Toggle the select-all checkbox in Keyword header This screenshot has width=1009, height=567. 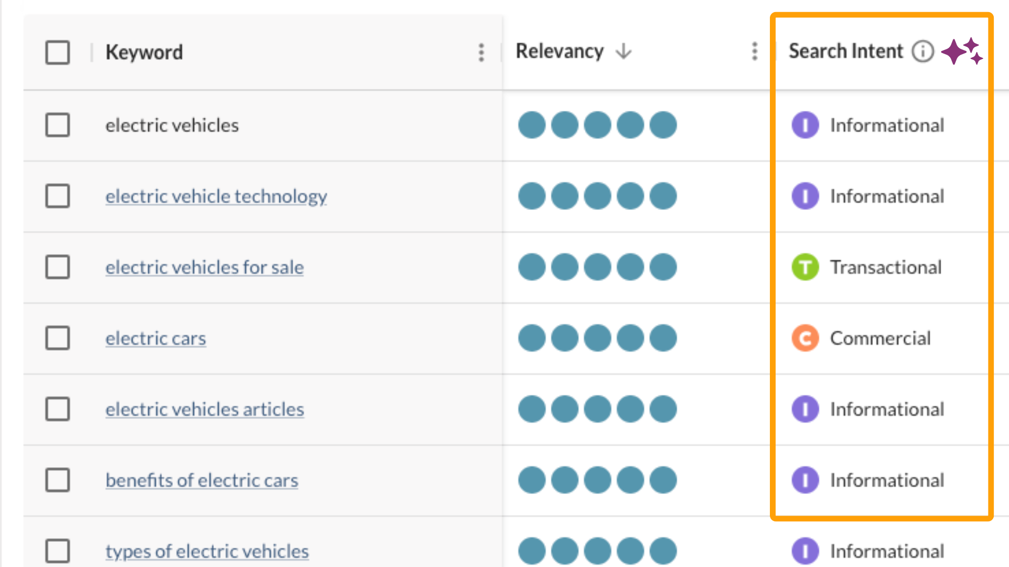pos(58,52)
